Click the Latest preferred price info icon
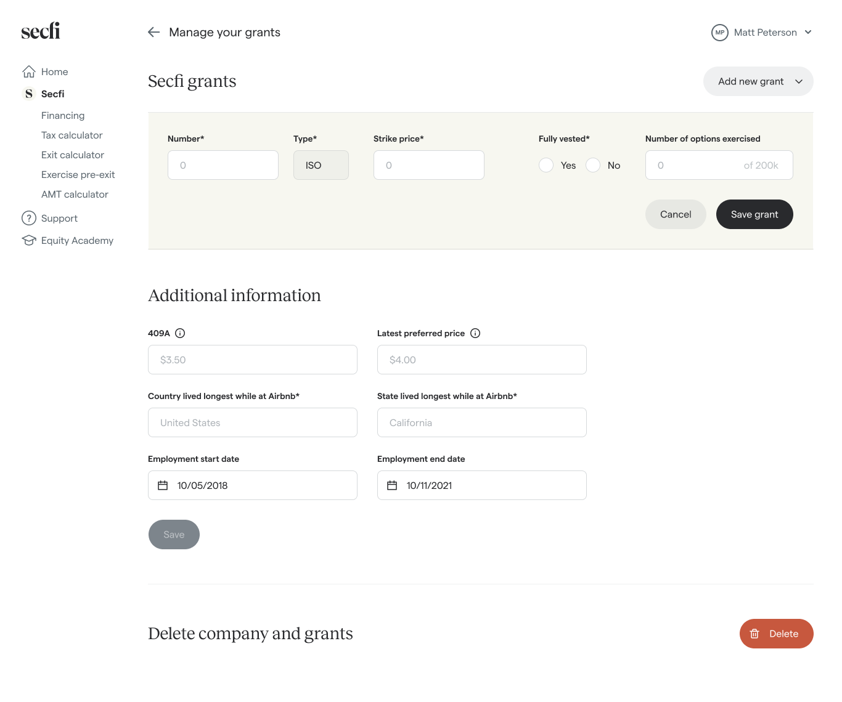This screenshot has width=842, height=702. click(475, 333)
